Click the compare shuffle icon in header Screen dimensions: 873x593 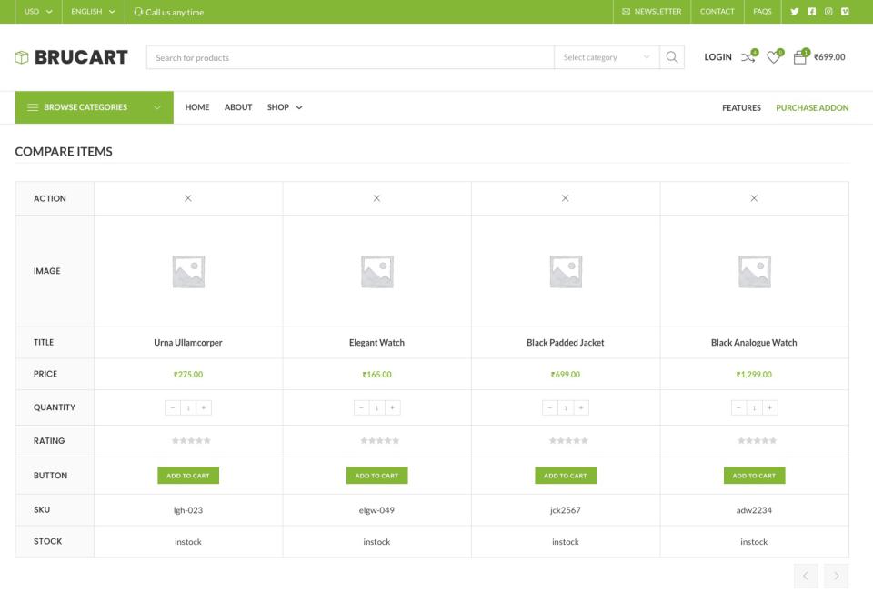point(748,57)
